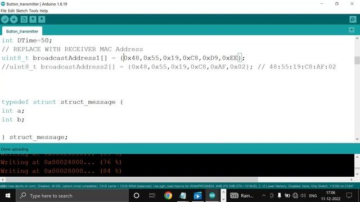Select the Button_transmitter tab
The height and width of the screenshot is (202, 360).
click(x=22, y=31)
